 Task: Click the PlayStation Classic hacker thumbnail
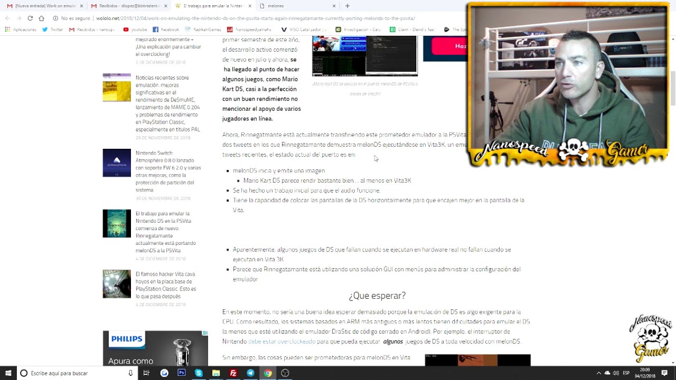[117, 284]
